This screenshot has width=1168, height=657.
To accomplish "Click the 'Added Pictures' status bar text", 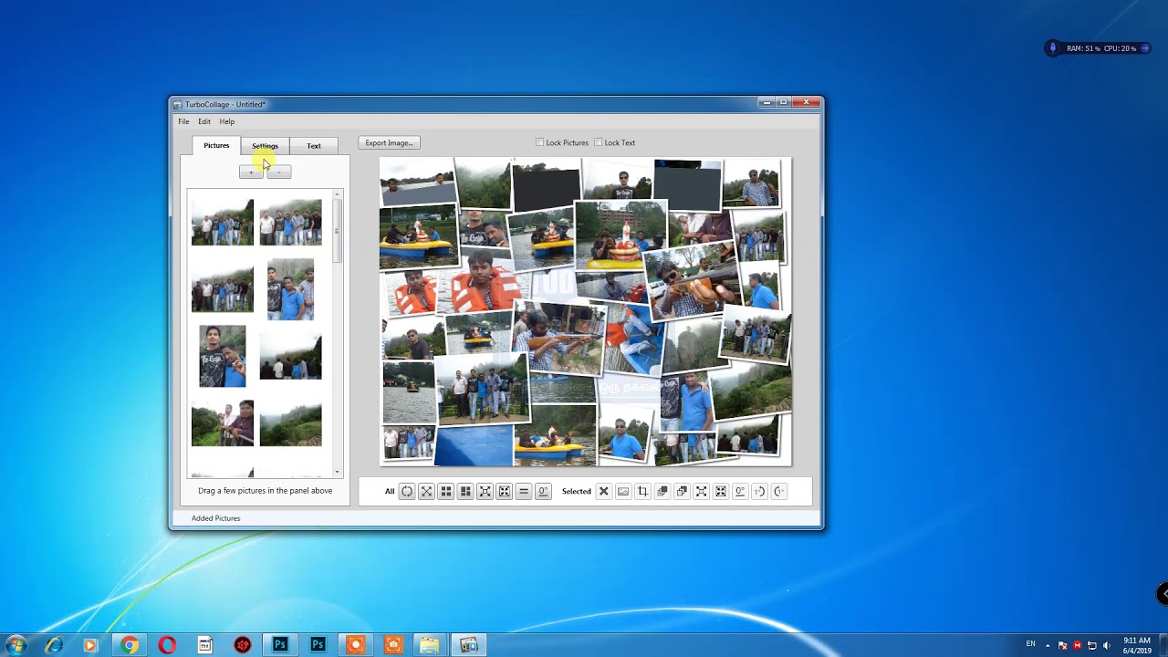I will 216,518.
